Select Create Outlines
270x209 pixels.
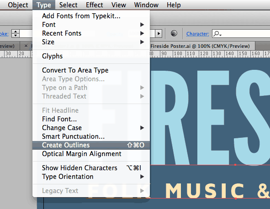pos(91,145)
